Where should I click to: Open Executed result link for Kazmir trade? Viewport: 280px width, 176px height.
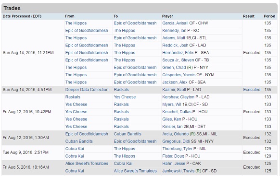click(252, 90)
